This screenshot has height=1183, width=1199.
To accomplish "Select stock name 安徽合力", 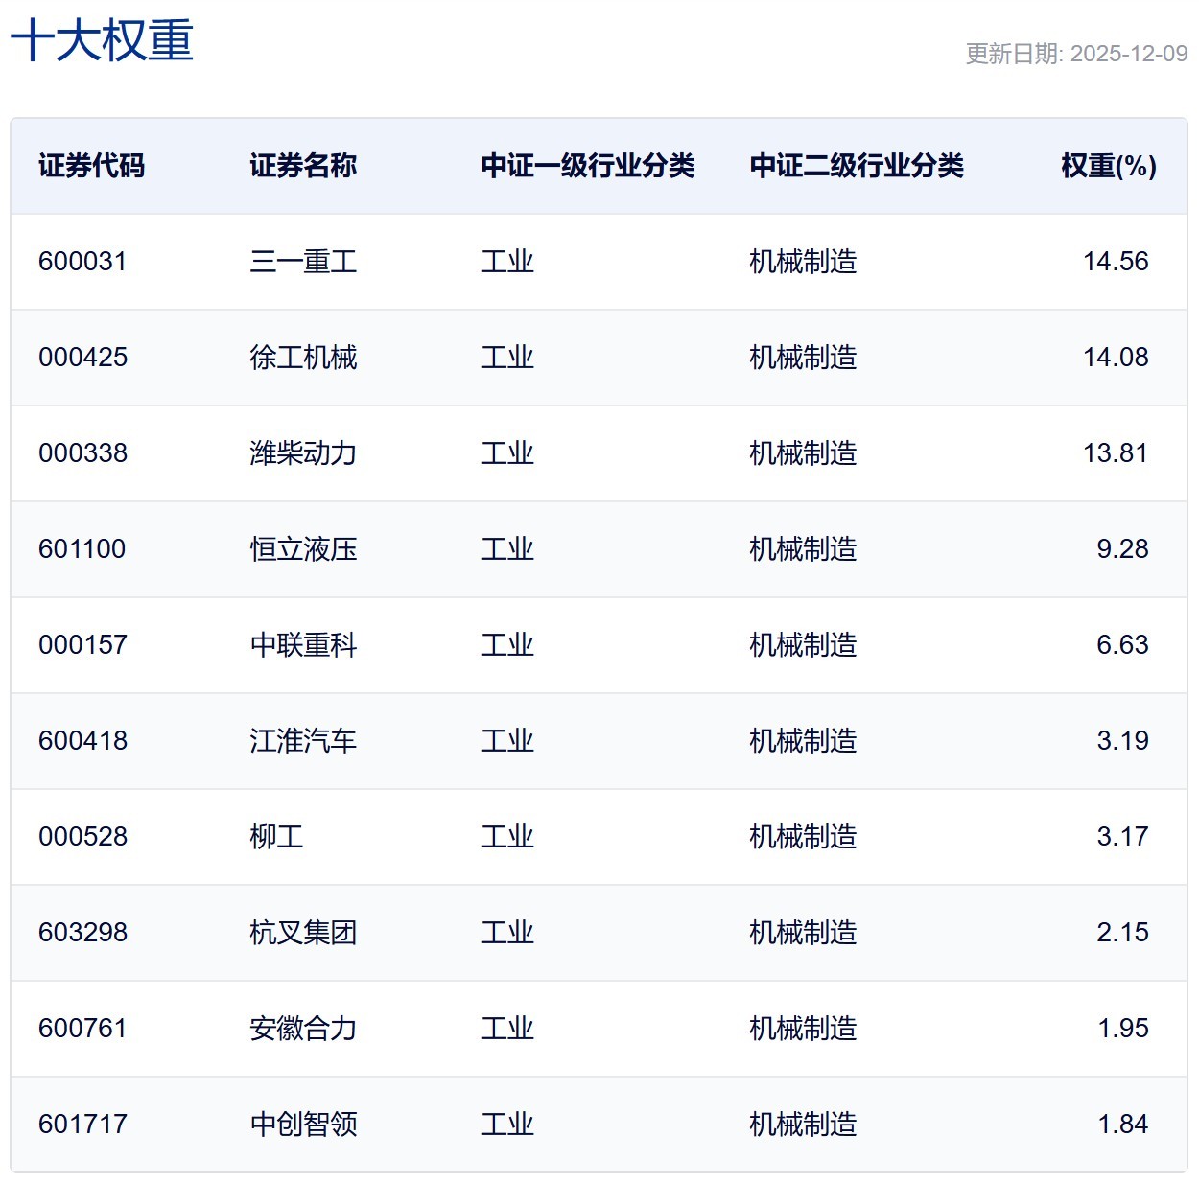I will tap(303, 1029).
